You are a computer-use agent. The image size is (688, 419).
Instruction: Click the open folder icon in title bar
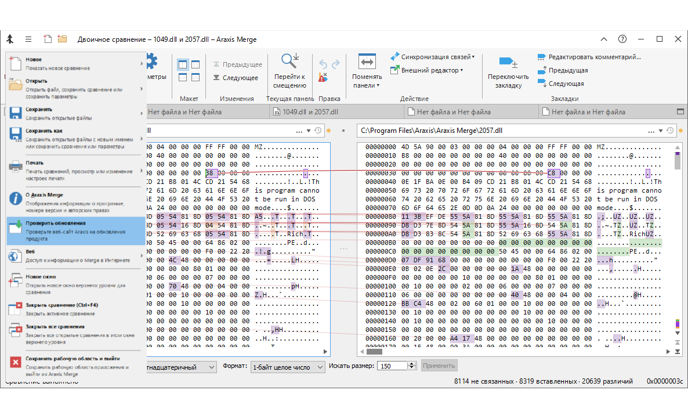click(x=62, y=39)
